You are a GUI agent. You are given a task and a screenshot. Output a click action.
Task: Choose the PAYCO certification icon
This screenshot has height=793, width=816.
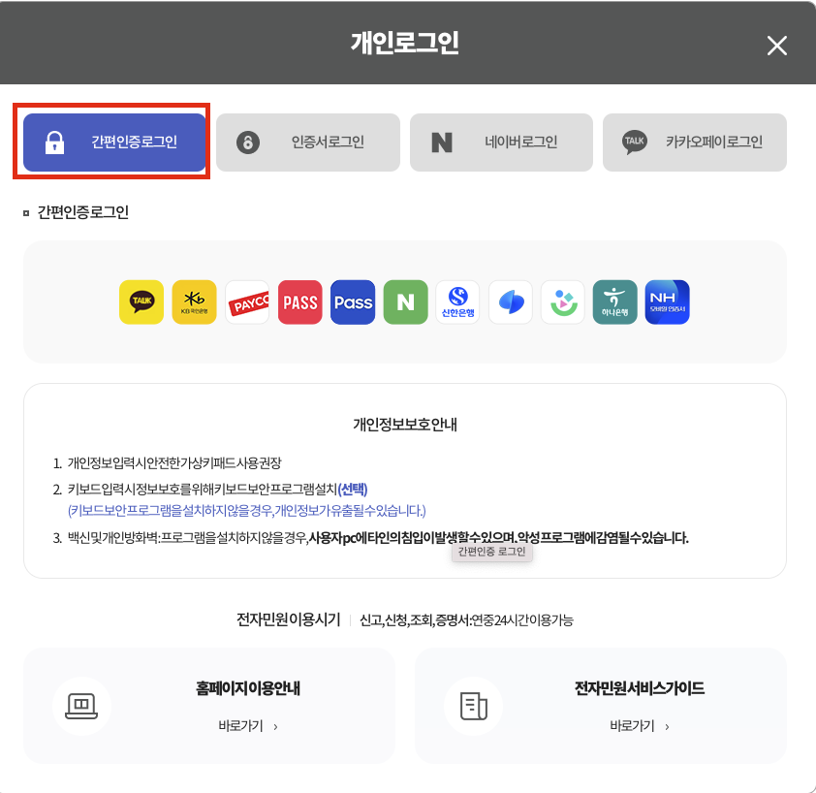point(247,301)
